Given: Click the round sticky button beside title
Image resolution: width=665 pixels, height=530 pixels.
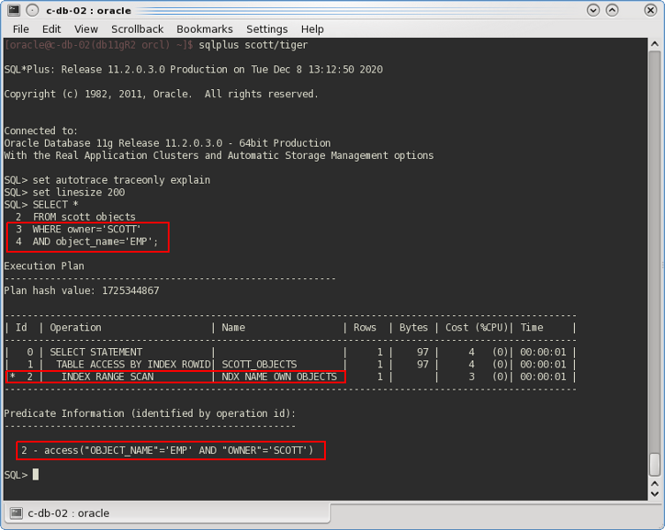Looking at the screenshot, I should [x=32, y=11].
